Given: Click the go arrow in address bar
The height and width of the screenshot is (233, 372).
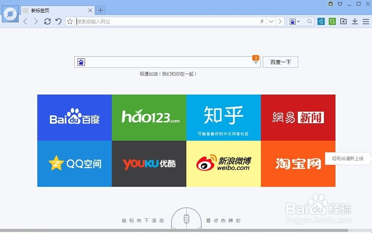Looking at the screenshot, I should [x=280, y=22].
